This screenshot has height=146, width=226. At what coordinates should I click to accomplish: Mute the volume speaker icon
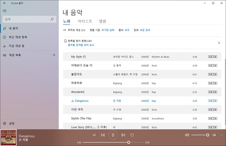pyautogui.click(x=187, y=135)
